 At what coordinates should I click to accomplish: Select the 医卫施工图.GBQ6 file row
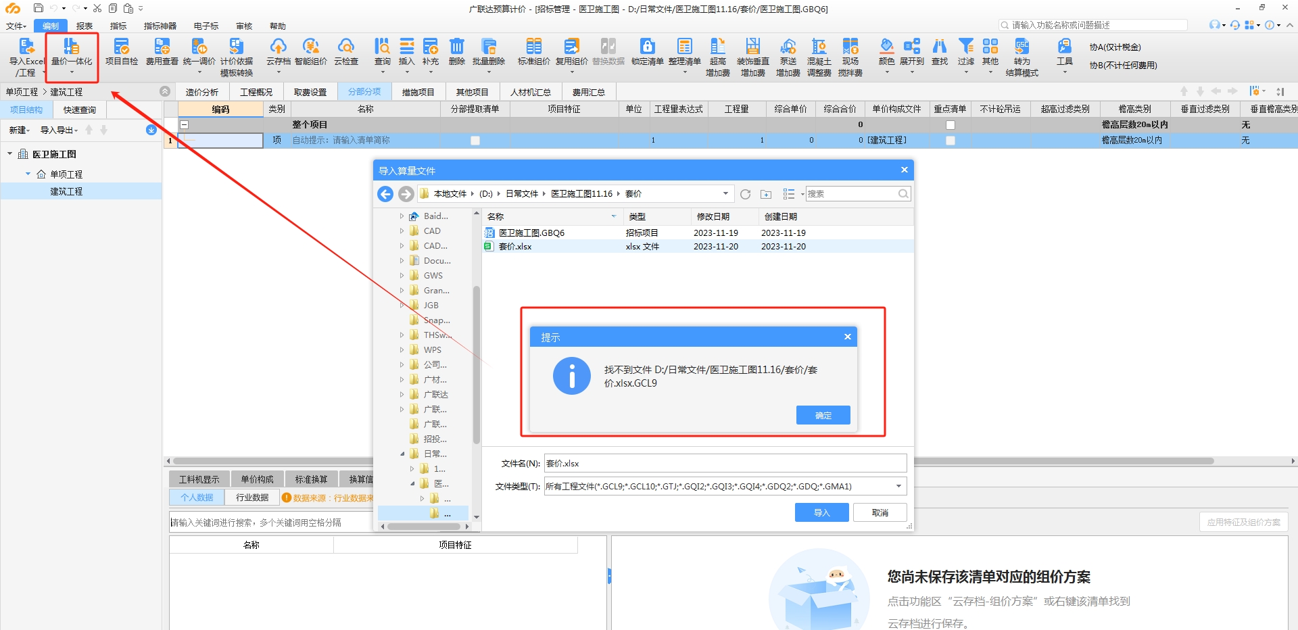coord(698,233)
